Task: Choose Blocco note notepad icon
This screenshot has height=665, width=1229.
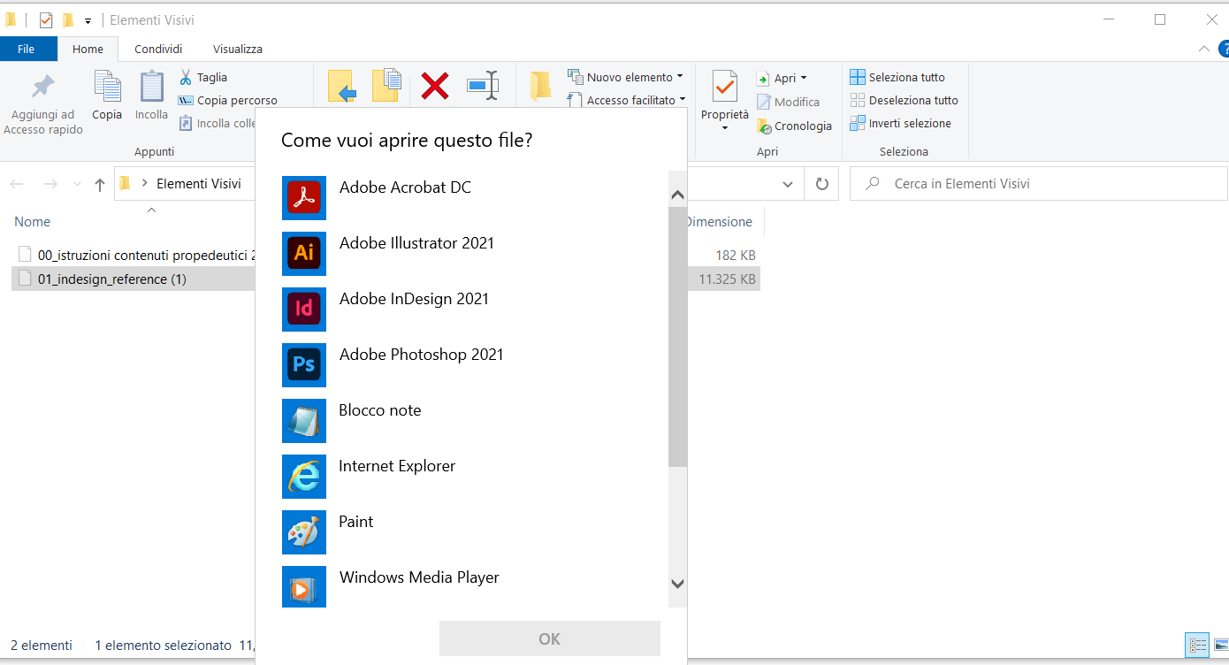Action: [x=304, y=421]
